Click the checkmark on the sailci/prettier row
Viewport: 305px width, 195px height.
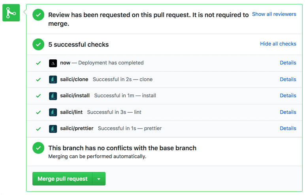tap(38, 129)
